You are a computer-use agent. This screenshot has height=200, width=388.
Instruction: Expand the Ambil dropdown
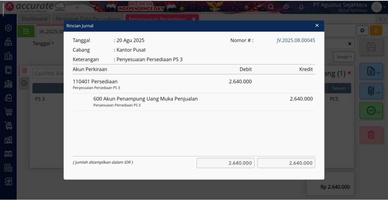coord(344,57)
